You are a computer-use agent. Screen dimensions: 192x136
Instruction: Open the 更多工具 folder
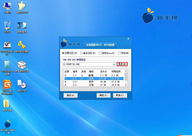[x=7, y=105]
